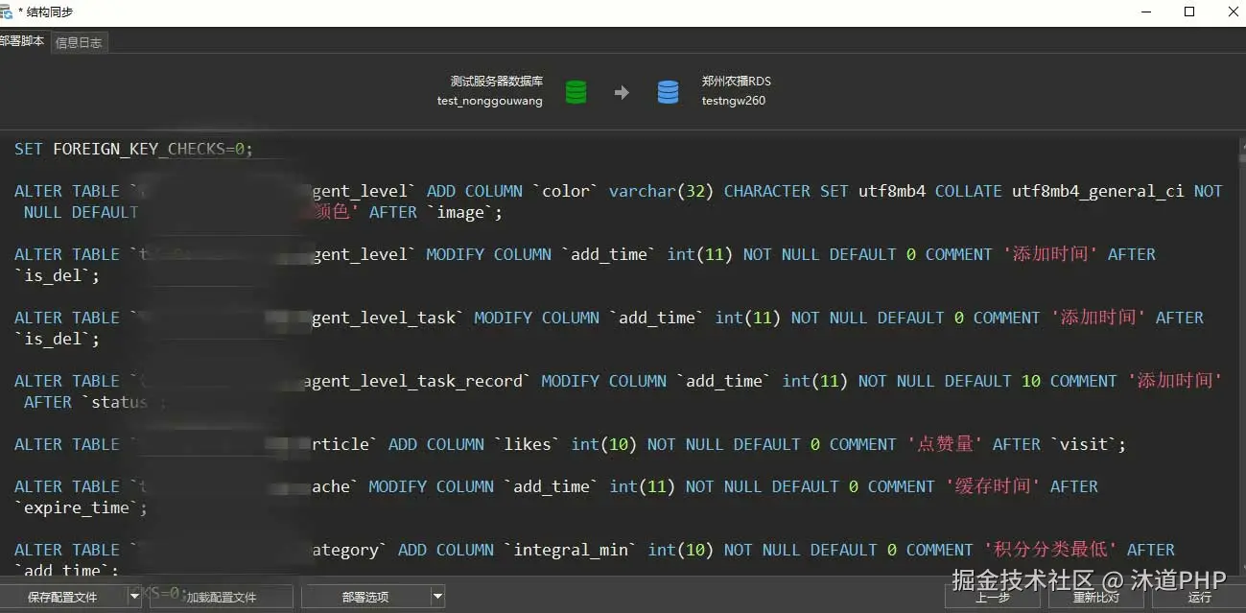Click utf8mb4_general_ci in the script
This screenshot has width=1246, height=613.
click(x=1097, y=191)
